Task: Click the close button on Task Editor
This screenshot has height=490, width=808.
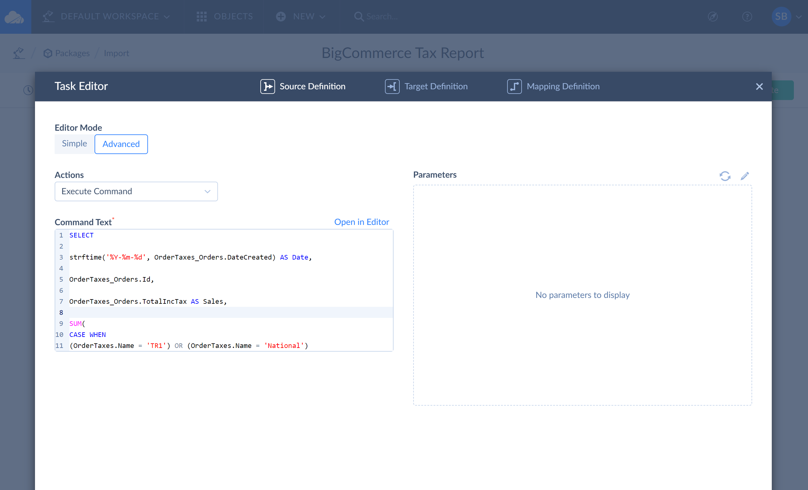Action: [759, 87]
